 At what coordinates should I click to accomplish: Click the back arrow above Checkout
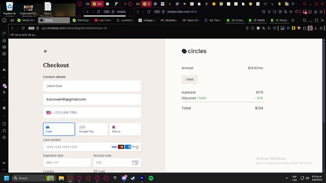[45, 51]
